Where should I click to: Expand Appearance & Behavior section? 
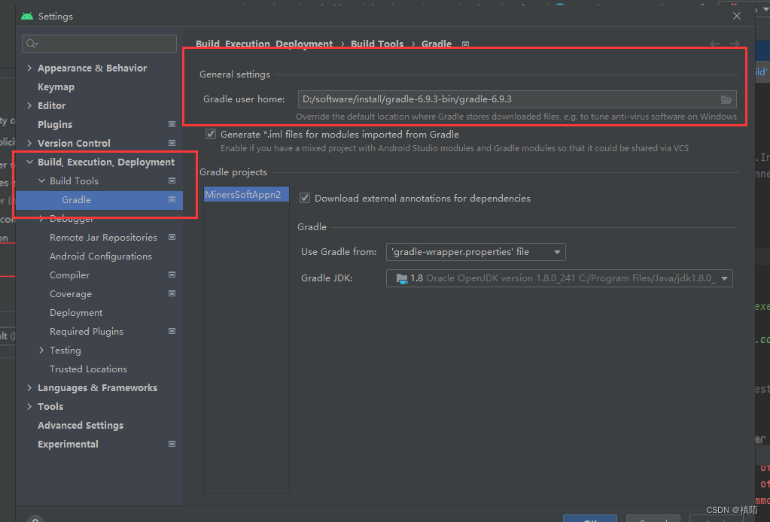click(29, 68)
